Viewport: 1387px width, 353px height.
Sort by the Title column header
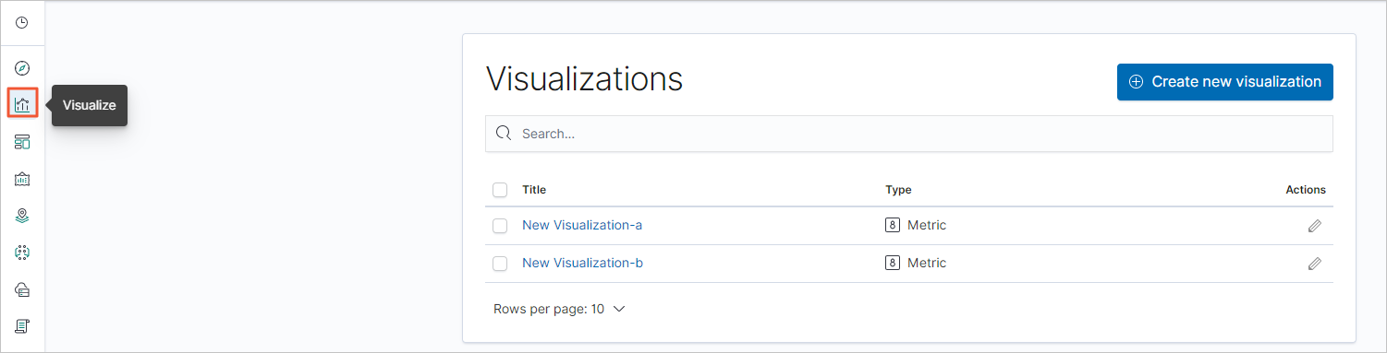tap(534, 190)
